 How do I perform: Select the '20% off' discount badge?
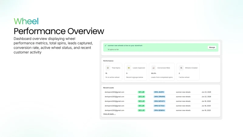tap(141, 97)
